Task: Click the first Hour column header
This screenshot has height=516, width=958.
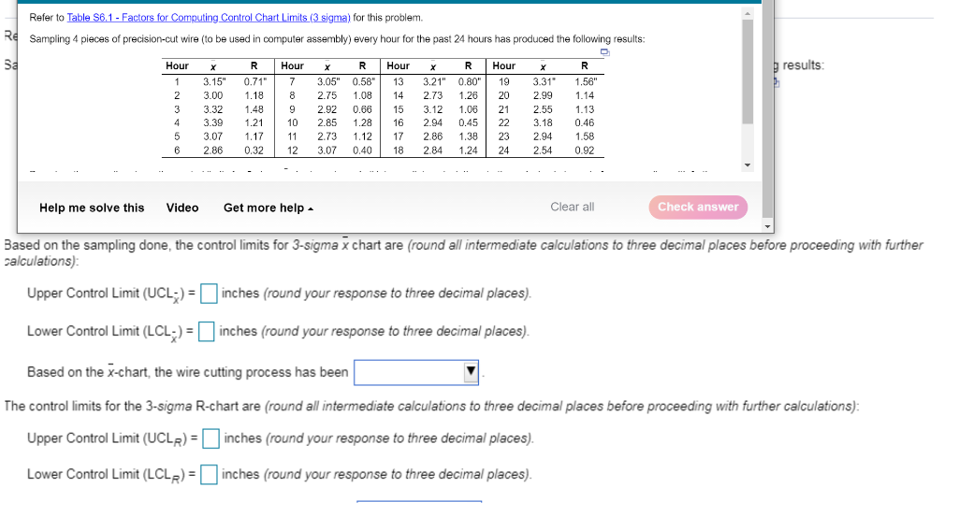Action: (x=177, y=66)
